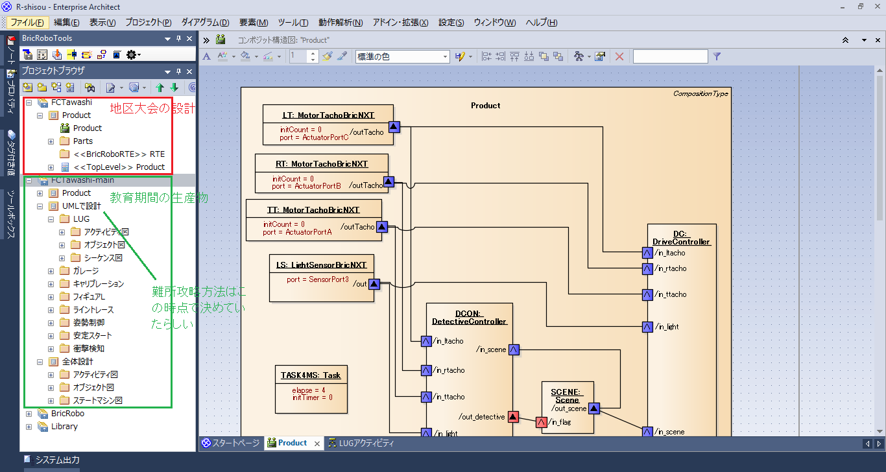Close the Product diagram tab
Image resolution: width=886 pixels, height=472 pixels.
pyautogui.click(x=317, y=444)
